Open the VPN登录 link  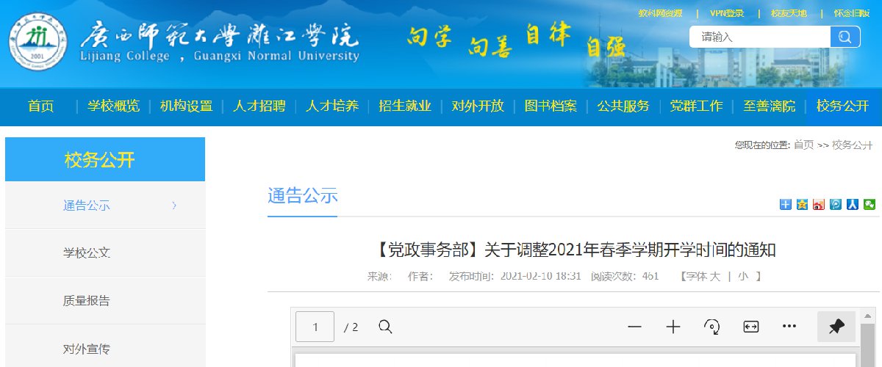click(x=727, y=13)
